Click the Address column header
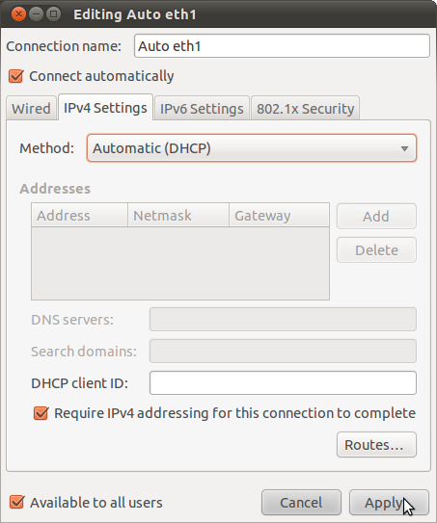 79,215
